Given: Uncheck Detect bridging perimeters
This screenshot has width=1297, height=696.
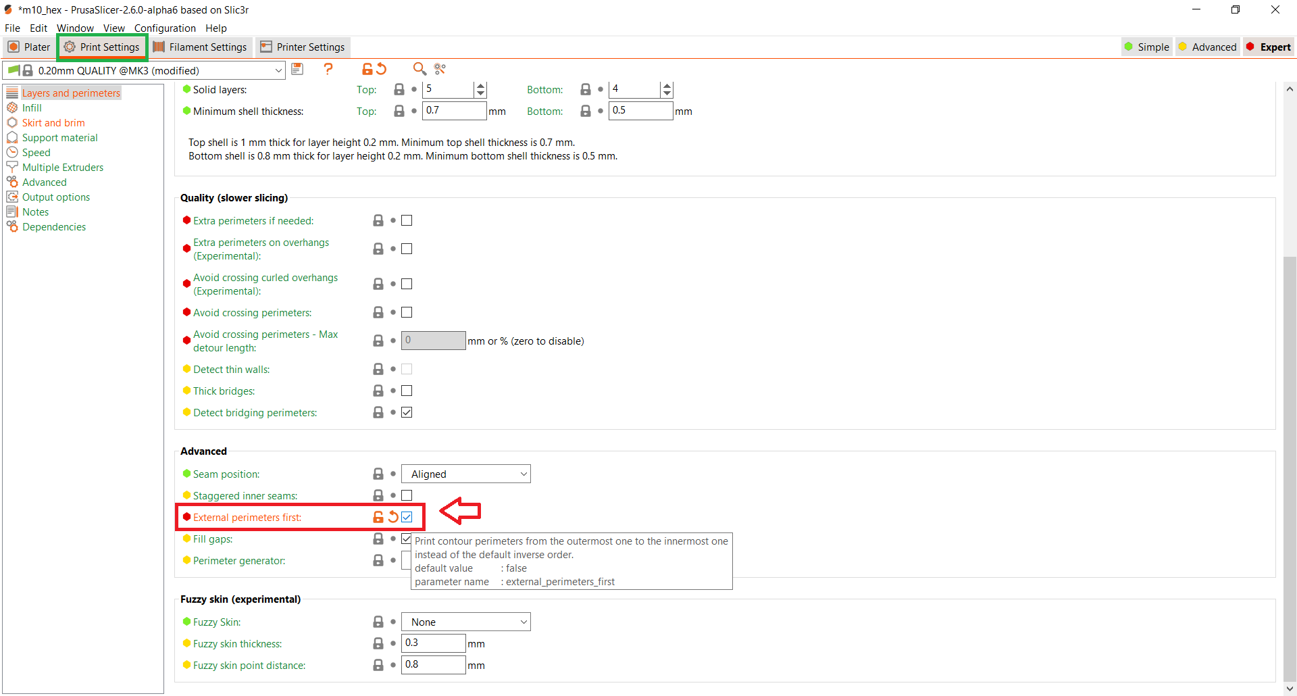Looking at the screenshot, I should [407, 412].
